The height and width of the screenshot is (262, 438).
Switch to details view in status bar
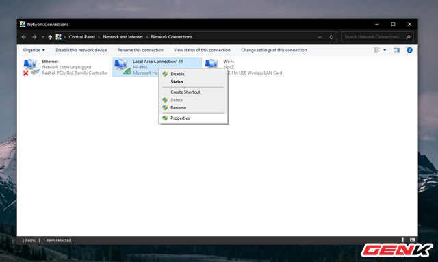coord(404,240)
